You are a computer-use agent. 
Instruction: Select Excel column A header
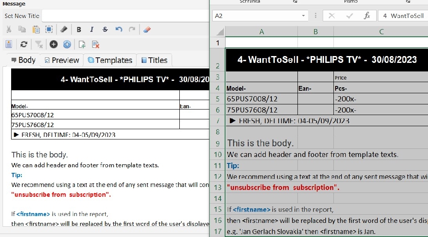262,32
